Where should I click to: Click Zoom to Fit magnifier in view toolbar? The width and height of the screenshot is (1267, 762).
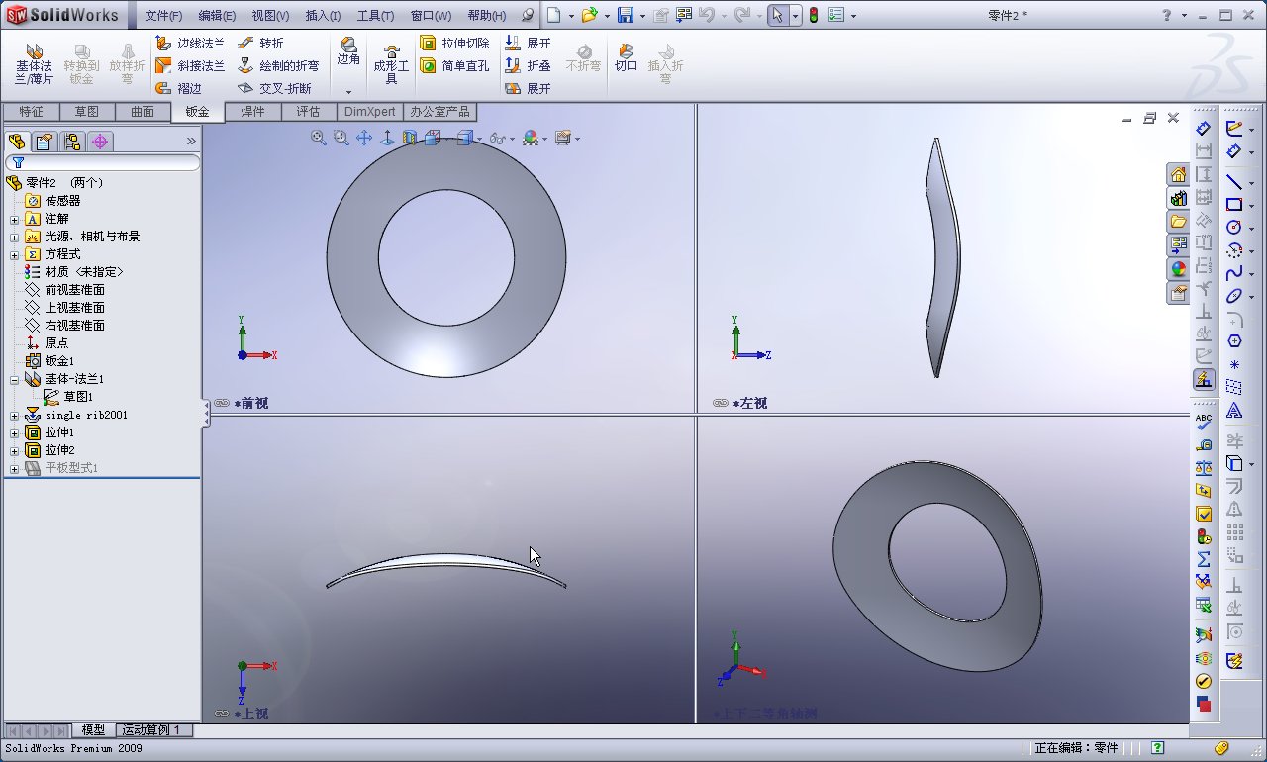tap(319, 139)
